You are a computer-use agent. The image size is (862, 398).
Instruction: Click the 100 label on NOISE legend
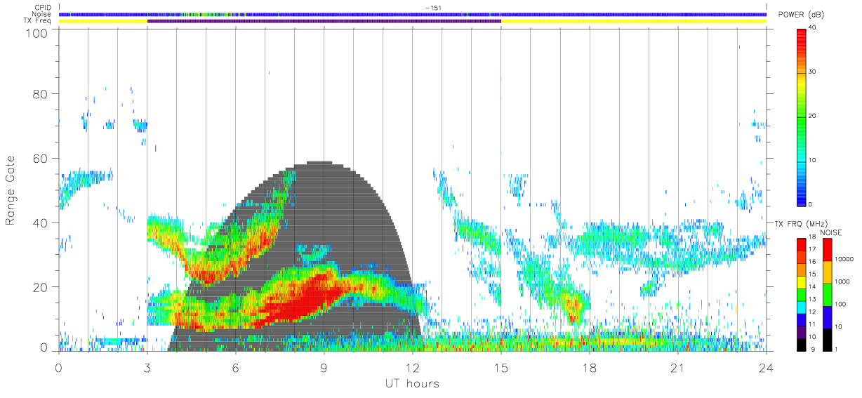point(841,305)
